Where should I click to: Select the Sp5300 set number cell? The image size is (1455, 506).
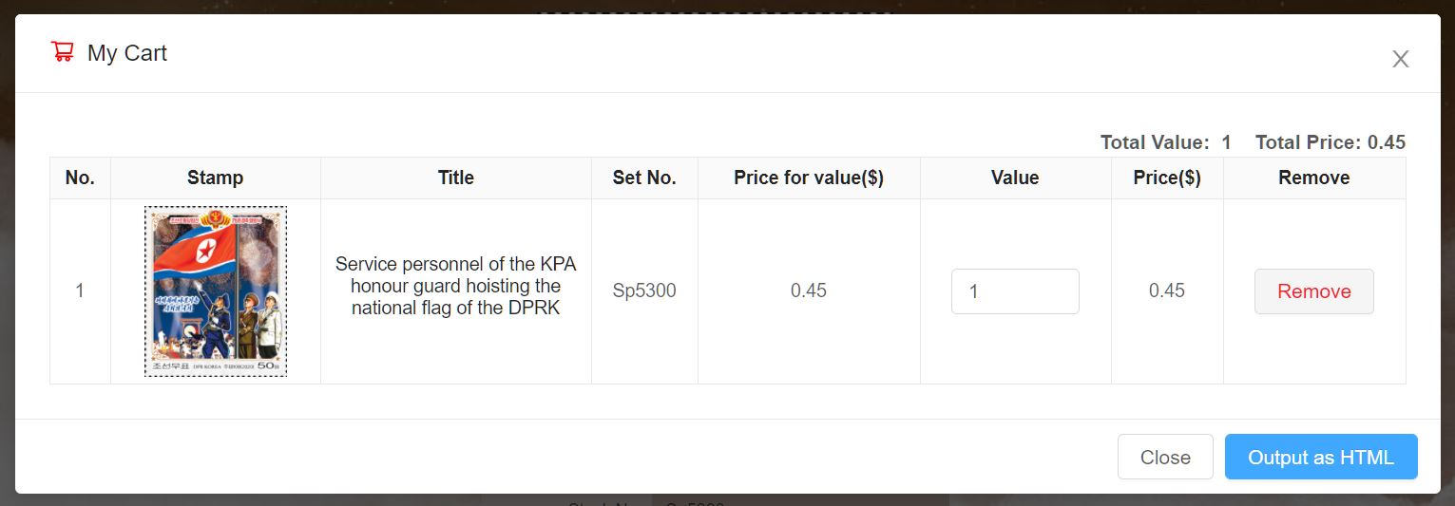[644, 290]
